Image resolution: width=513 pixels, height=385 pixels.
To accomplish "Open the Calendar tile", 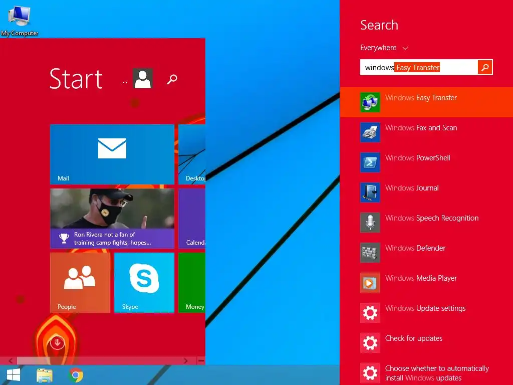I will click(192, 219).
